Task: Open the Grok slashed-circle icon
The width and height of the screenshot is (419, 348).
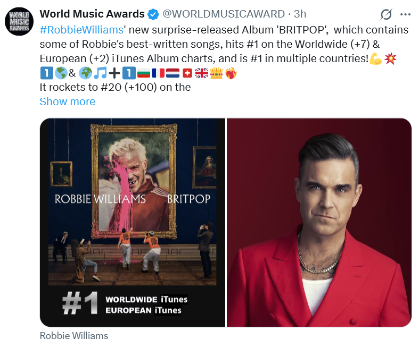Action: coord(386,14)
